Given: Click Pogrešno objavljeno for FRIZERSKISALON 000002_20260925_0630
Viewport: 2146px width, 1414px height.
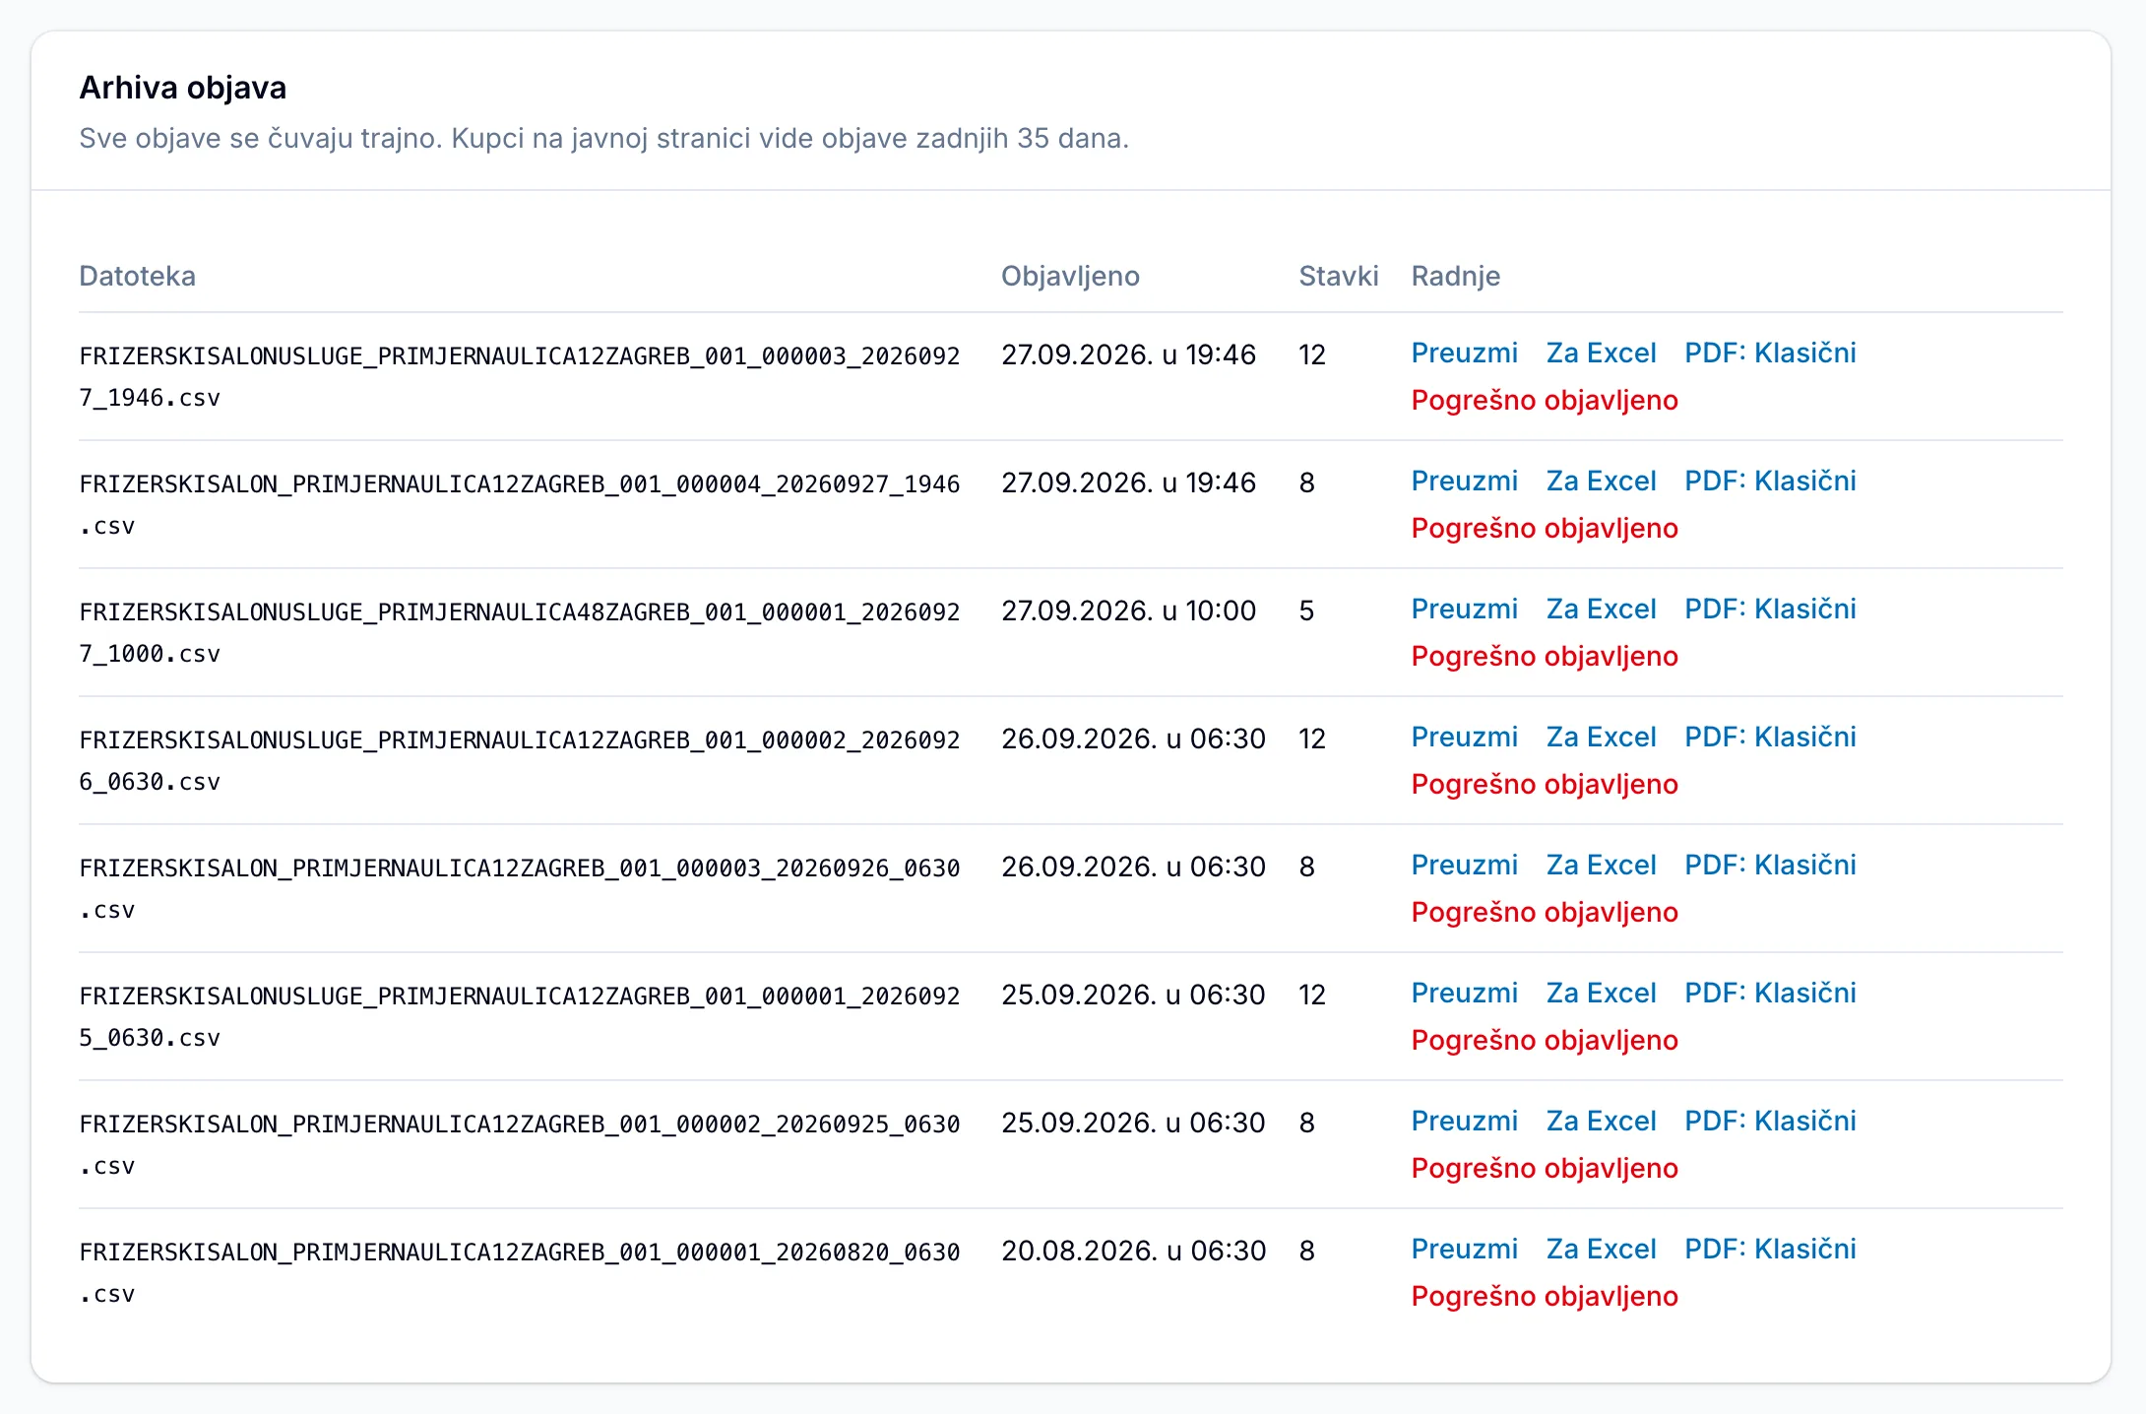Looking at the screenshot, I should (1545, 1168).
